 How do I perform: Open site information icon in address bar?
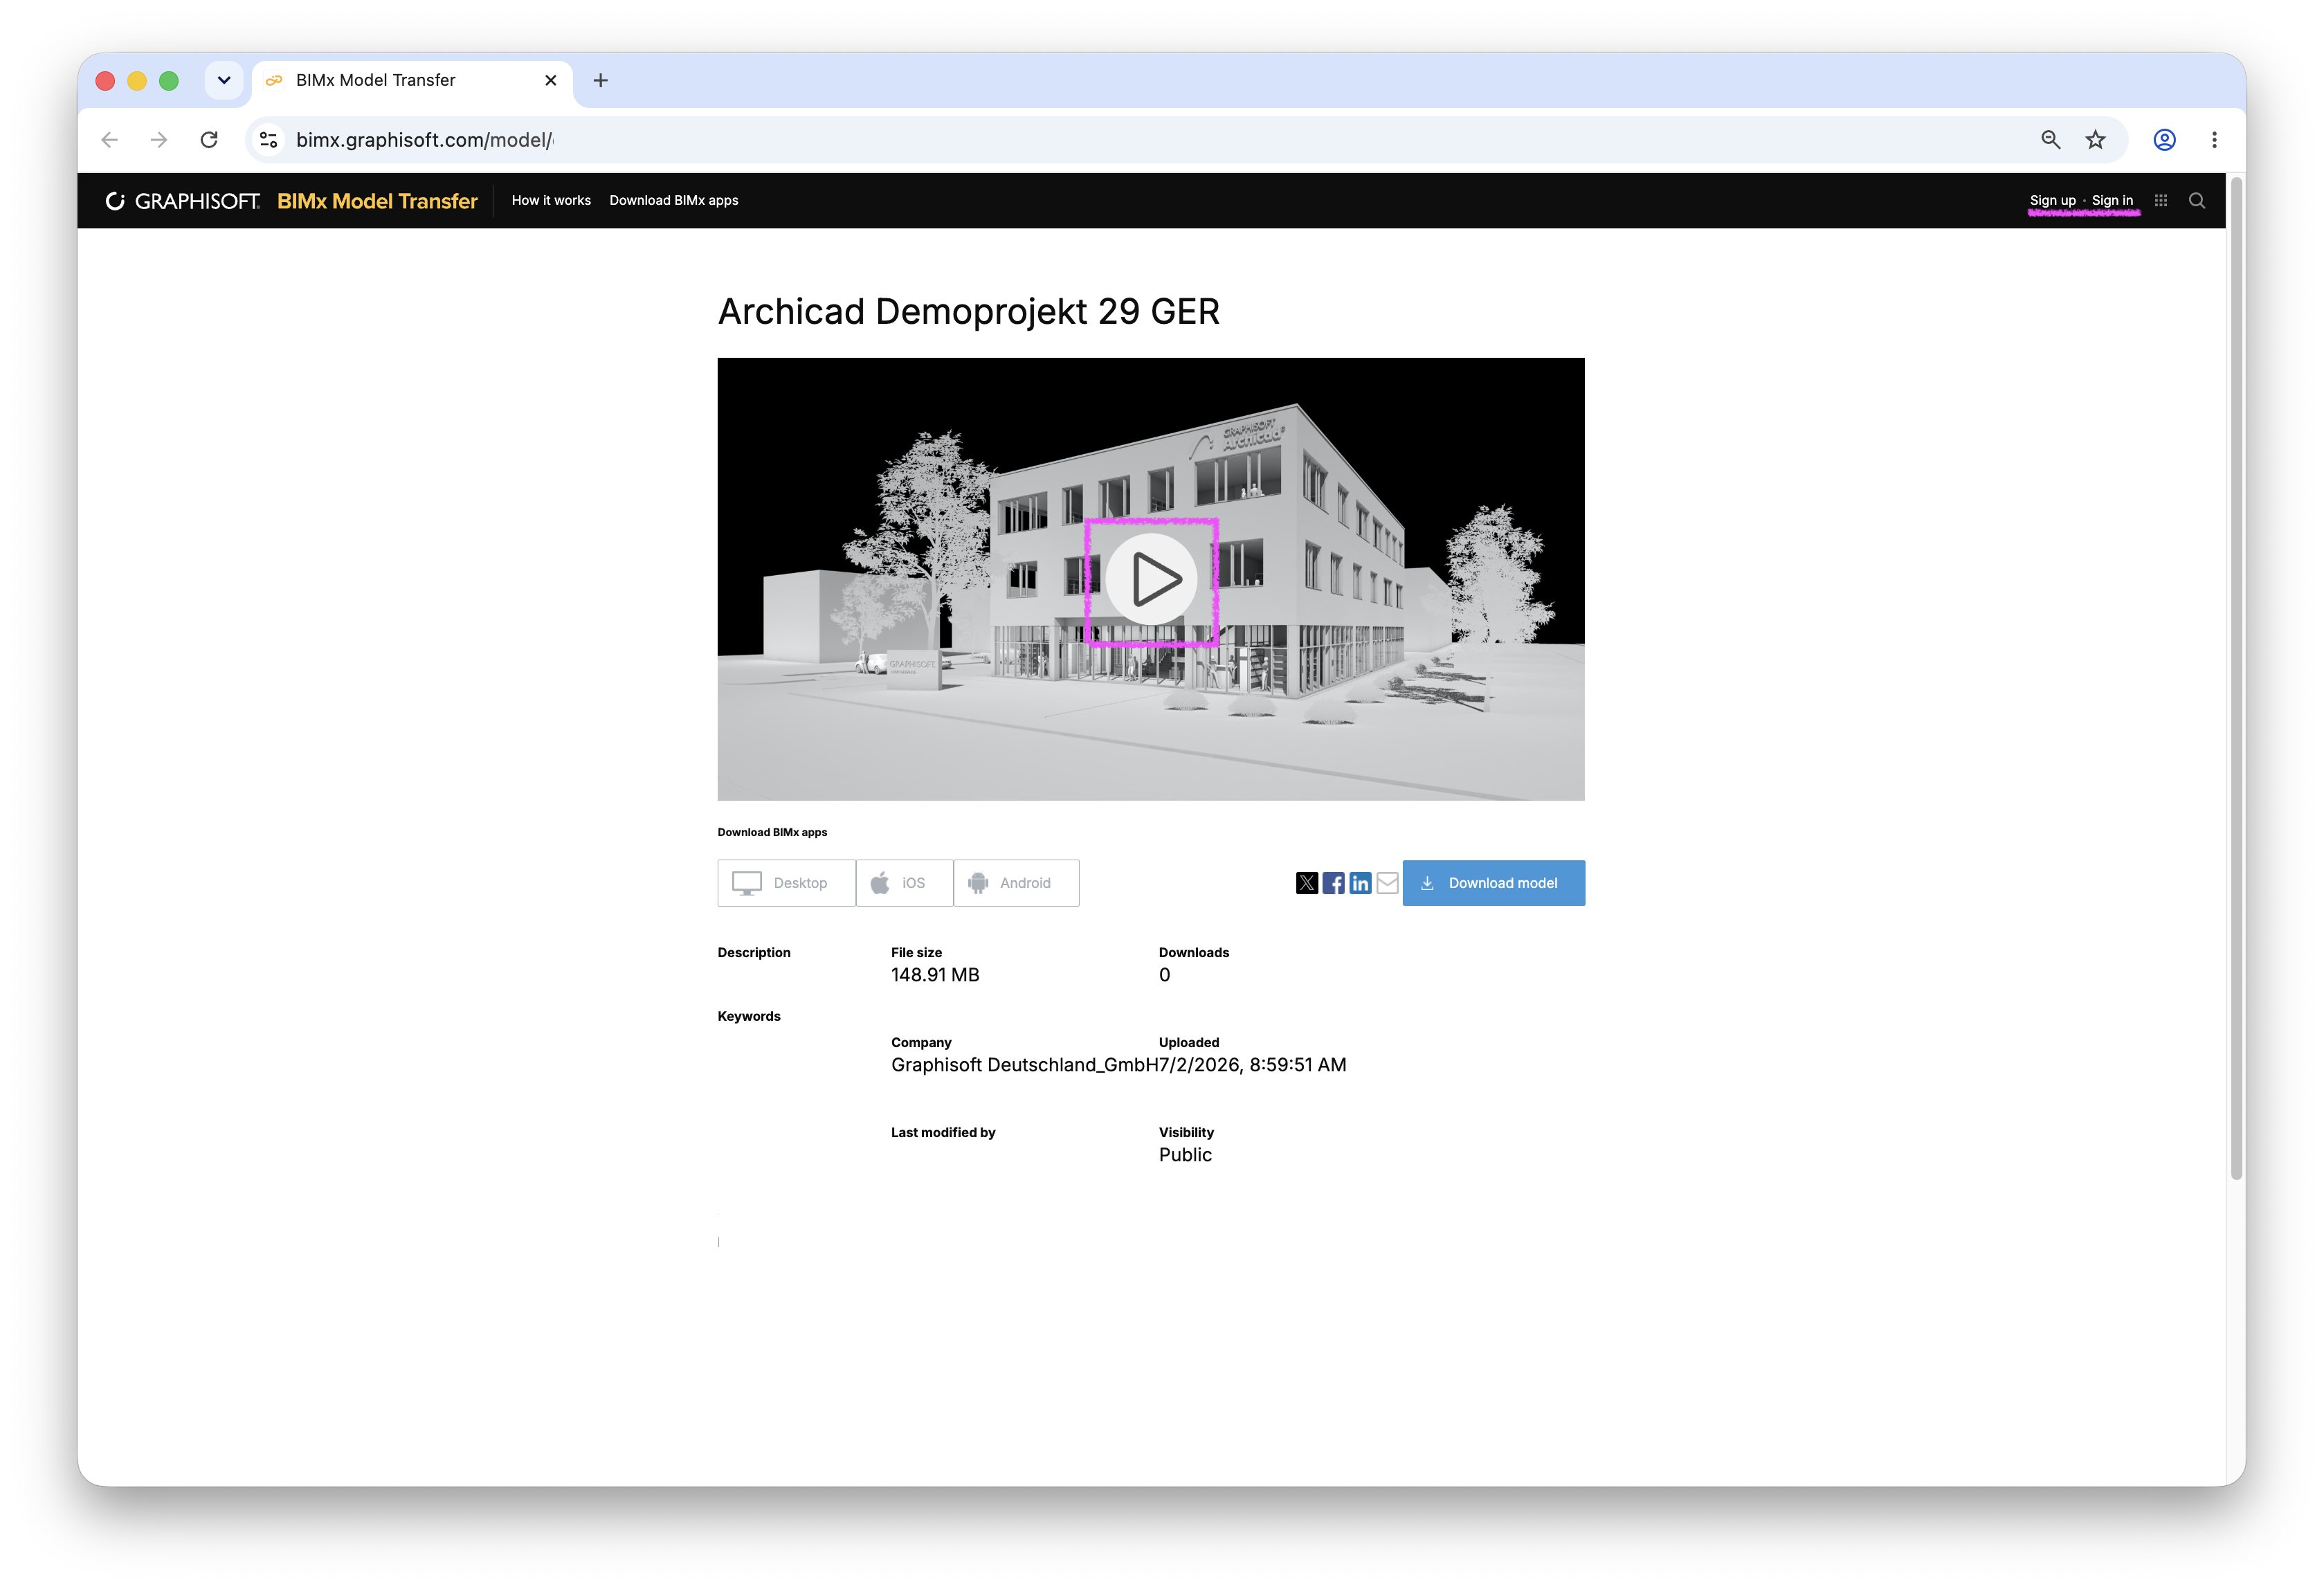click(x=269, y=140)
